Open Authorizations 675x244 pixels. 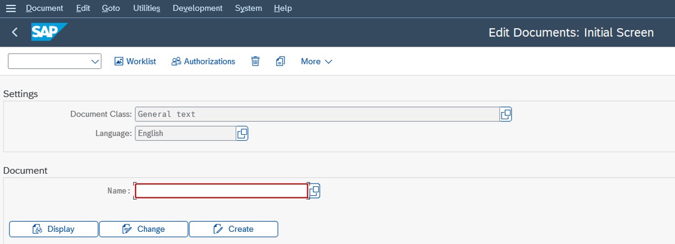pyautogui.click(x=203, y=61)
